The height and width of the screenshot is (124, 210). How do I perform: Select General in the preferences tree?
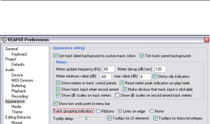pyautogui.click(x=12, y=49)
